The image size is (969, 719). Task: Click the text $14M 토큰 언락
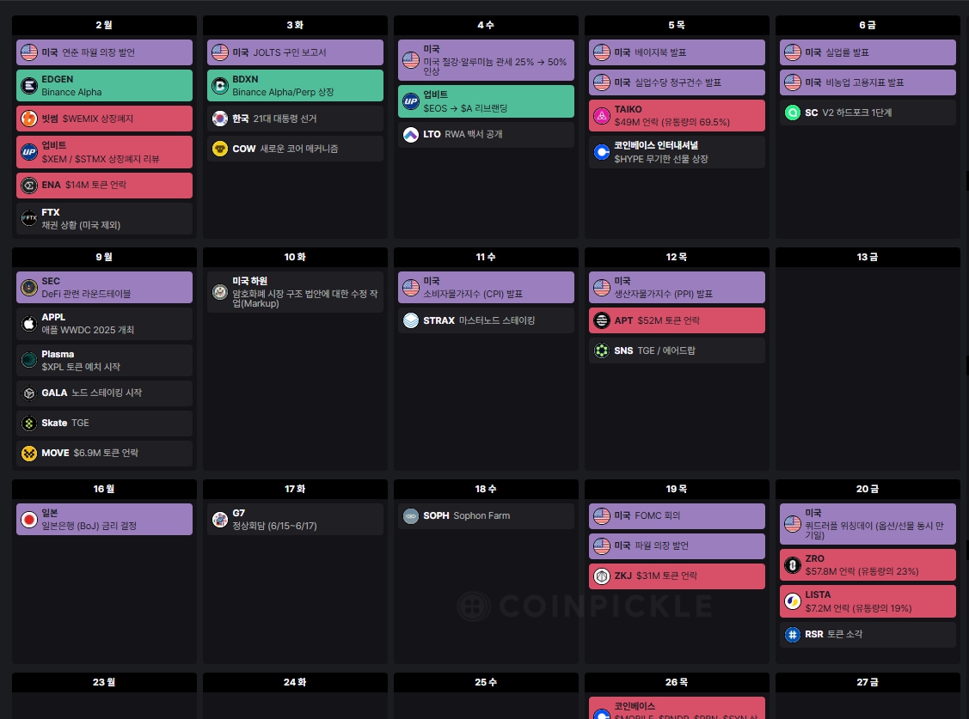point(95,186)
